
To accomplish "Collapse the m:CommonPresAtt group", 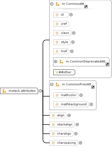I will 52,84.
